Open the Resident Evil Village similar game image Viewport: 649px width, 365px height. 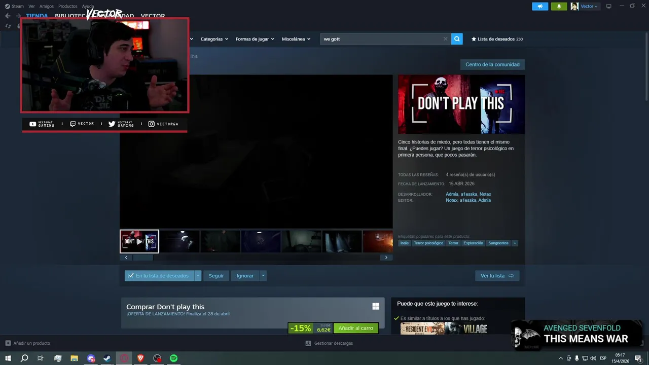[x=445, y=328]
